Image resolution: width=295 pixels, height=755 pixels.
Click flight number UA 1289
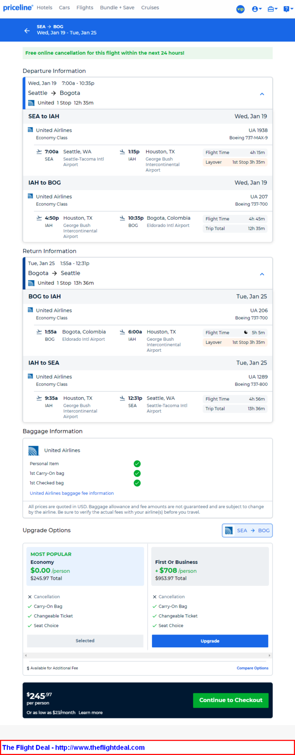(x=258, y=376)
